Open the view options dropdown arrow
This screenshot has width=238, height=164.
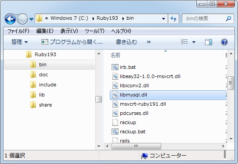[194, 42]
